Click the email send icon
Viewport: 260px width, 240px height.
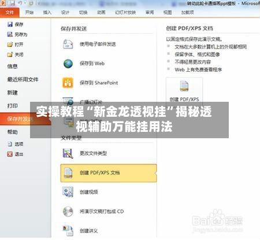[68, 44]
